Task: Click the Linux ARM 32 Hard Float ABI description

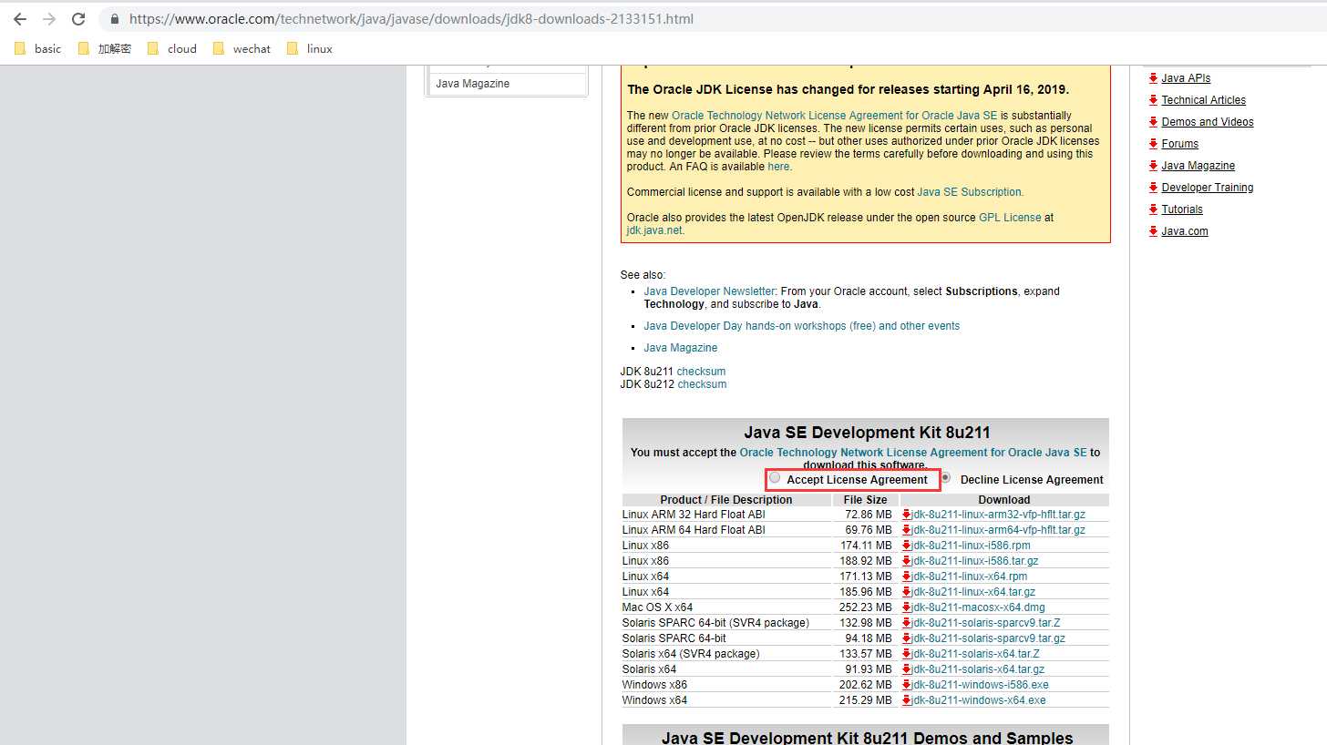Action: [x=694, y=515]
